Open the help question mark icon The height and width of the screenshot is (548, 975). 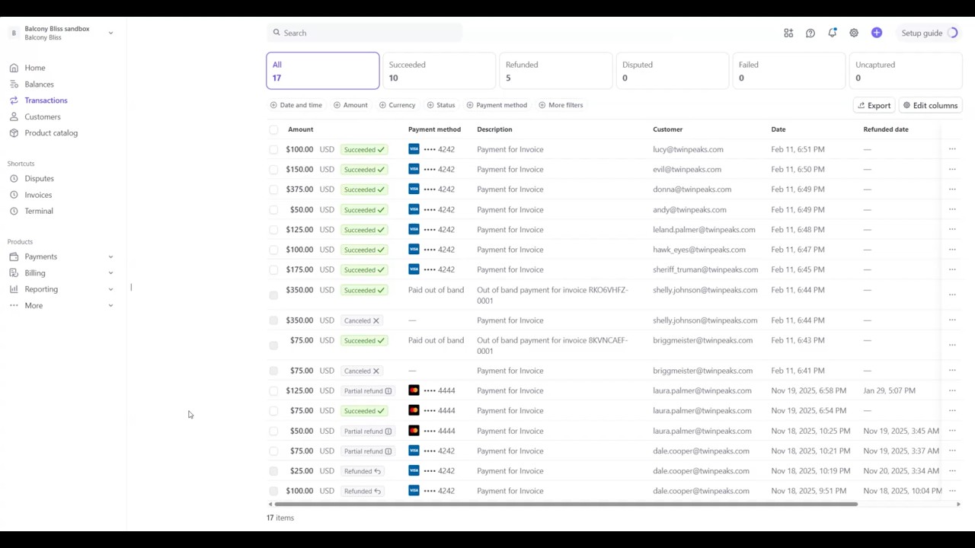click(x=810, y=33)
